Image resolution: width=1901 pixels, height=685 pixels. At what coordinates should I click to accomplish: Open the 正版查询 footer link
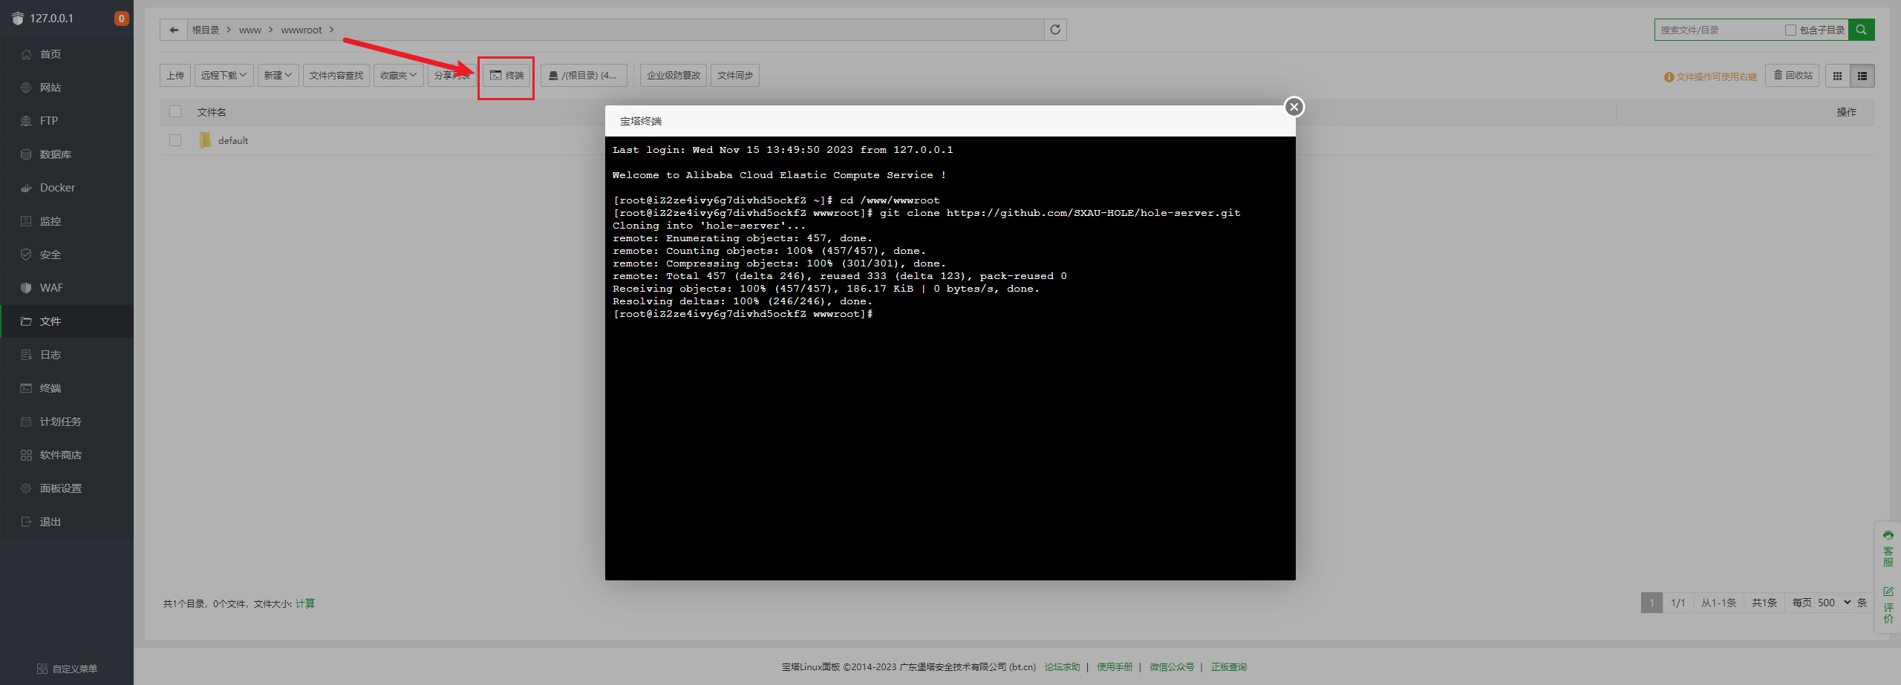(1229, 666)
